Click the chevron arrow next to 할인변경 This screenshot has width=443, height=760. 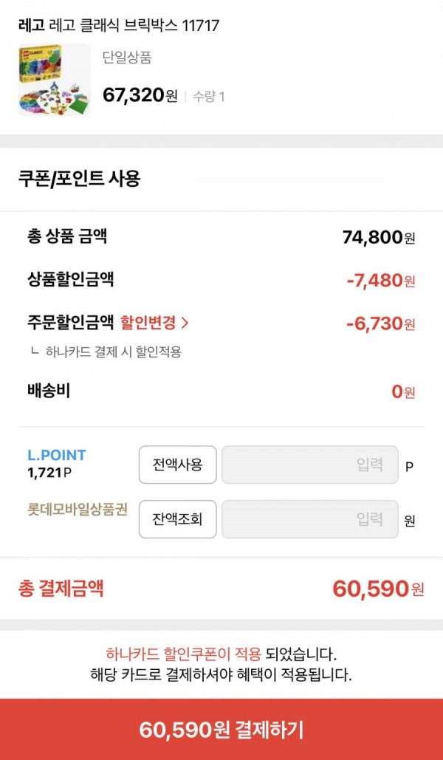click(184, 323)
